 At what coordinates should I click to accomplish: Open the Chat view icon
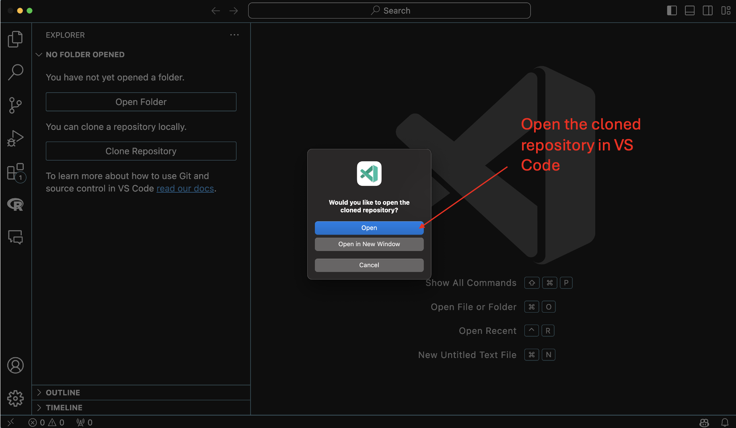pos(15,237)
